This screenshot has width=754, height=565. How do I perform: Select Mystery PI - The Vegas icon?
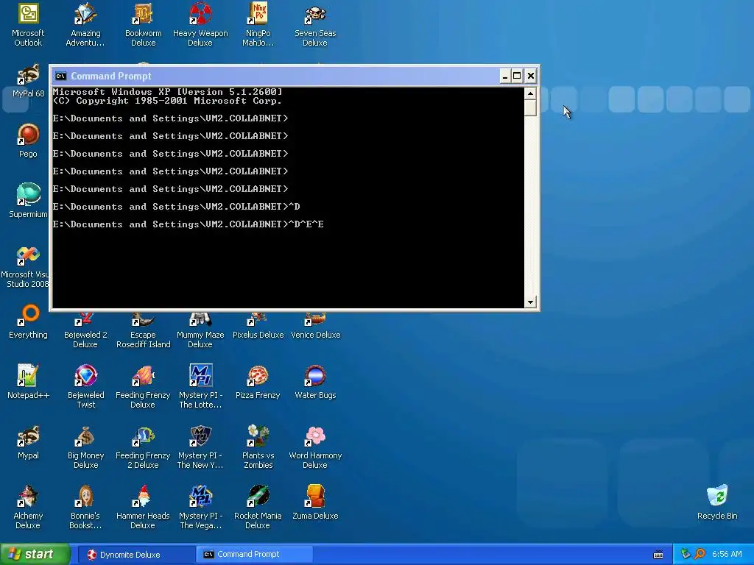(200, 508)
